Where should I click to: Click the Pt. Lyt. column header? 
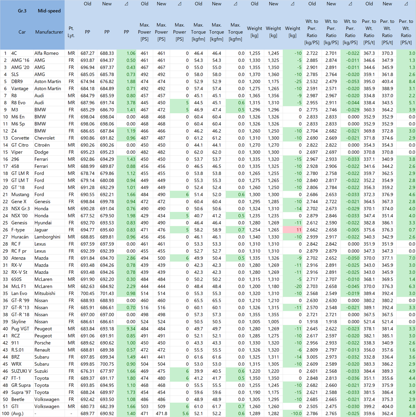pos(71,32)
